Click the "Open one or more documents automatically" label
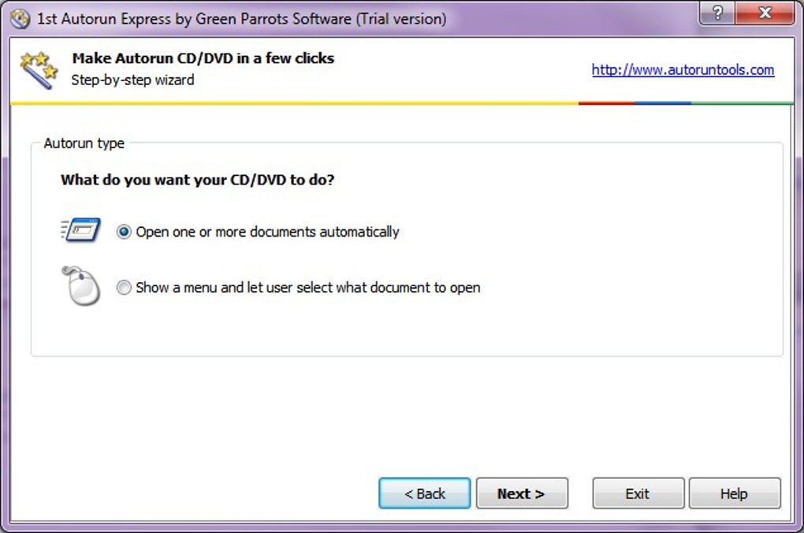 point(267,232)
